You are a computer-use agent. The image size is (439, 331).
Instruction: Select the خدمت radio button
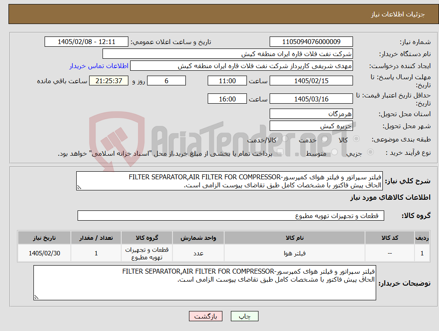[x=325, y=139]
